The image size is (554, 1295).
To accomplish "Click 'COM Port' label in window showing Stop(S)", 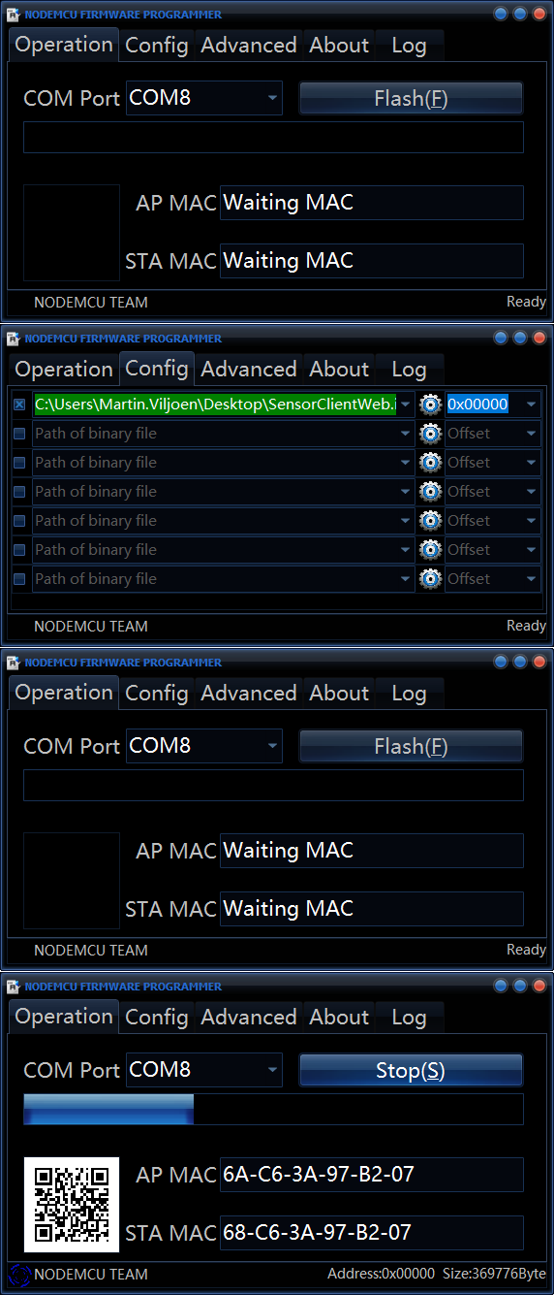I will click(72, 1070).
